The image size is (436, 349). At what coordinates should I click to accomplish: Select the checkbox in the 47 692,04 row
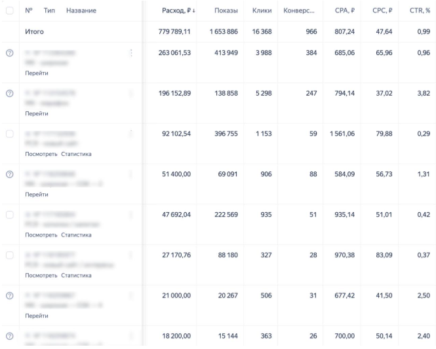[x=9, y=215]
